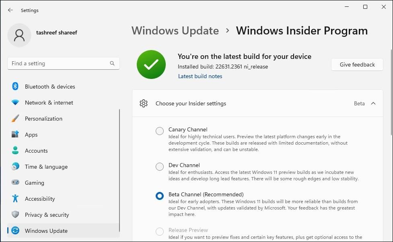Select the Gaming icon
Screen dimensions: 393x242
pyautogui.click(x=15, y=183)
